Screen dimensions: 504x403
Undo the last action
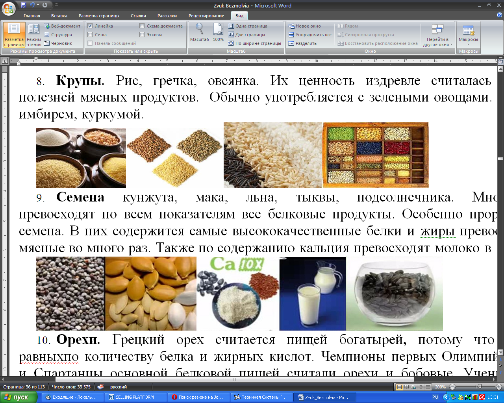click(x=32, y=5)
